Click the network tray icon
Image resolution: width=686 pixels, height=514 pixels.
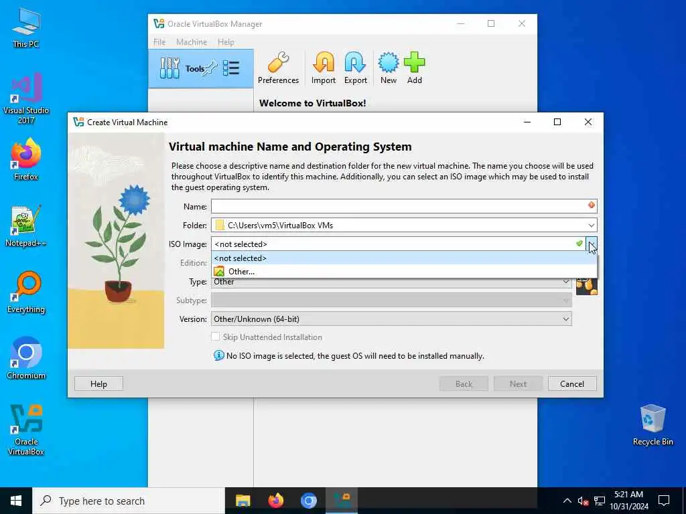click(600, 501)
